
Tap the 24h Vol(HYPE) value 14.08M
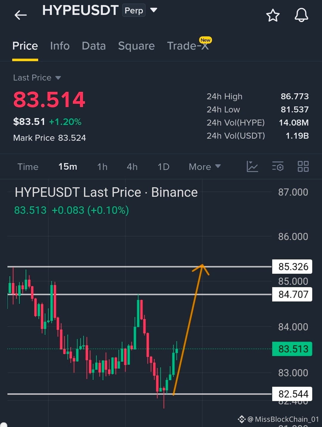294,123
